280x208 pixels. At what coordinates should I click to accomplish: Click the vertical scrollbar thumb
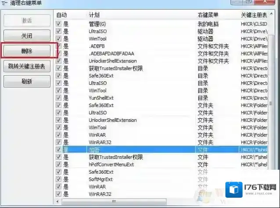pos(271,103)
